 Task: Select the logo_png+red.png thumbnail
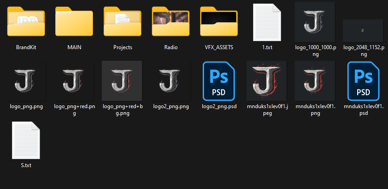pyautogui.click(x=74, y=81)
